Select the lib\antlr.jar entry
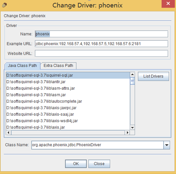The width and height of the screenshot is (176, 174). point(68,82)
